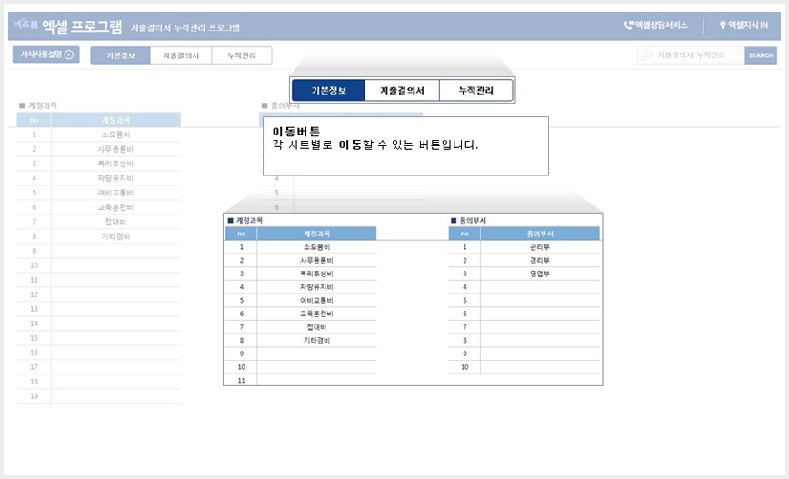Select the 영업부 department cell
Viewport: 789px width, 479px height.
tap(539, 274)
